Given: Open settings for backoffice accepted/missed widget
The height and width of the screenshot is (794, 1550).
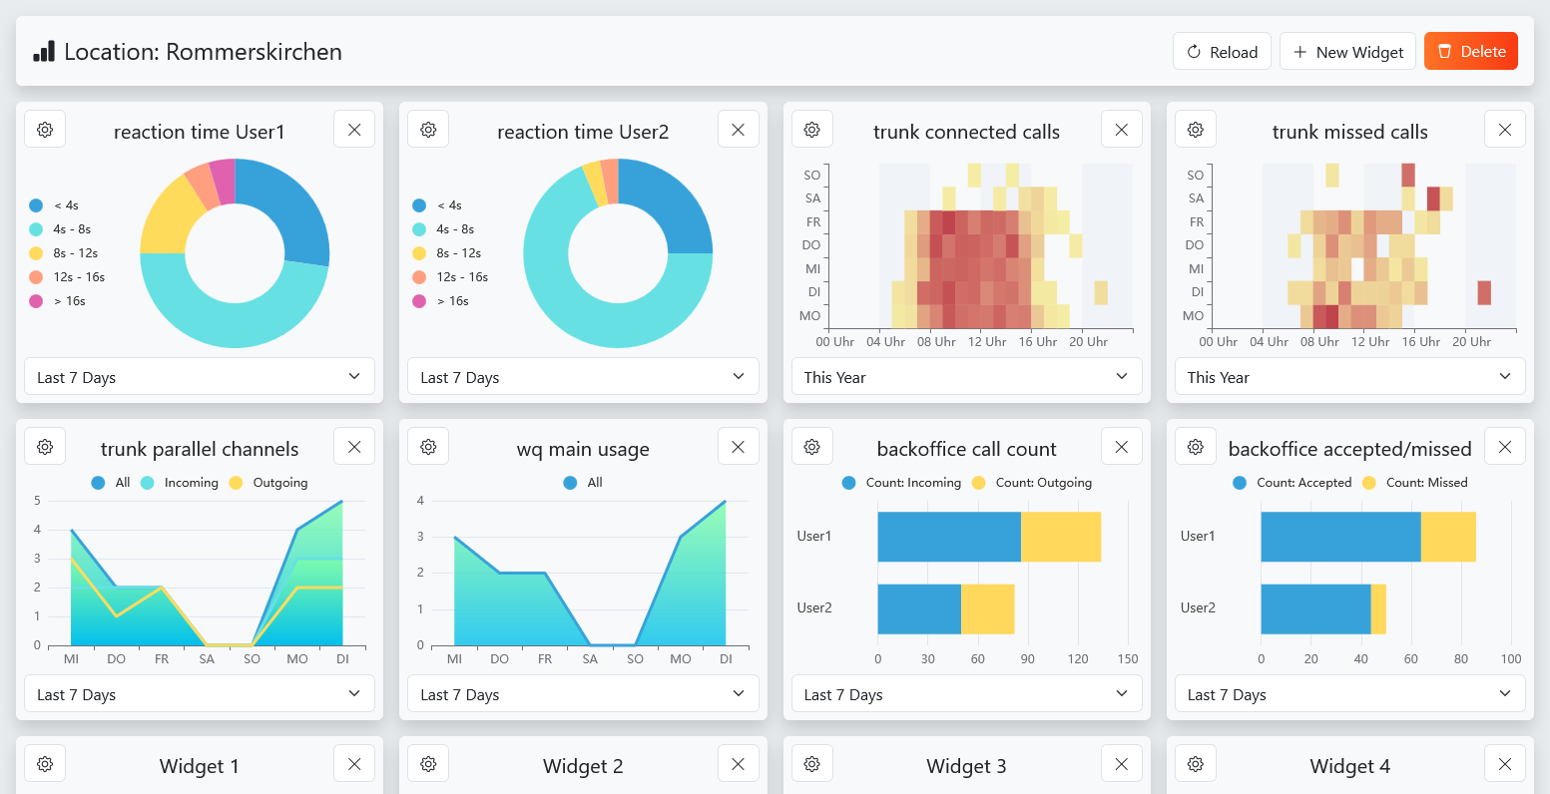Looking at the screenshot, I should pyautogui.click(x=1196, y=447).
